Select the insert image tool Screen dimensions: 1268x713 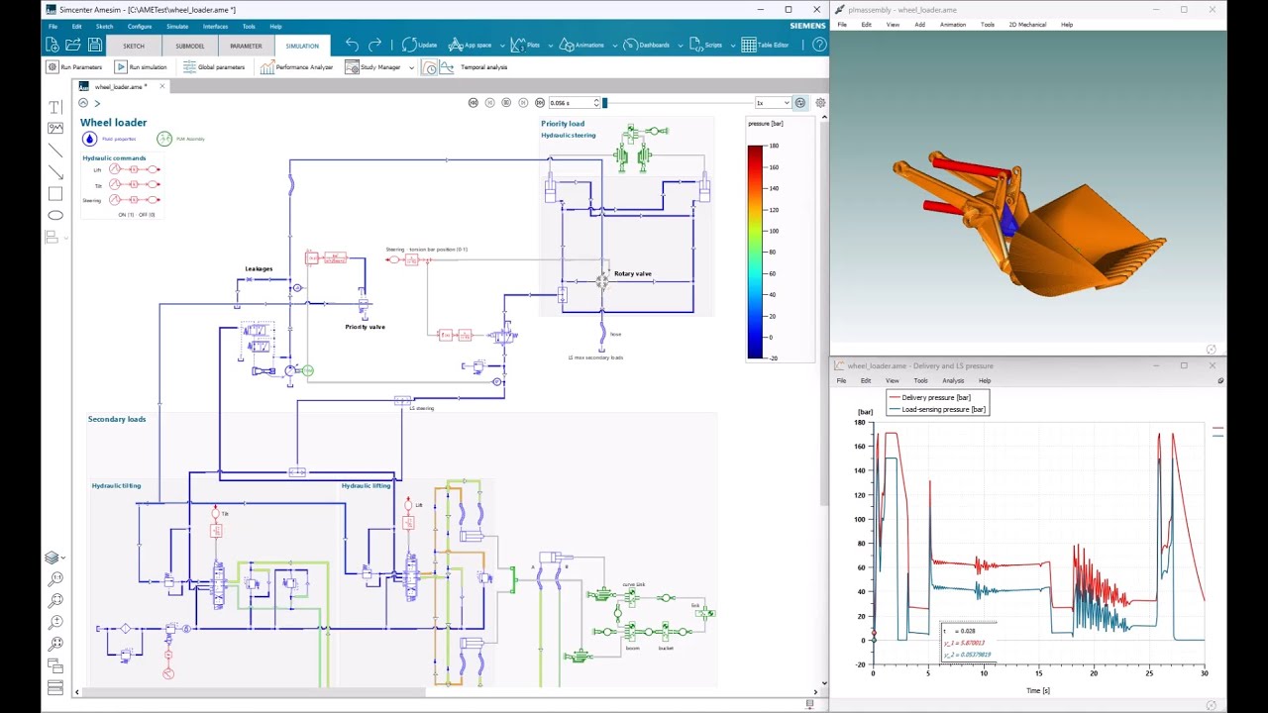pos(55,128)
